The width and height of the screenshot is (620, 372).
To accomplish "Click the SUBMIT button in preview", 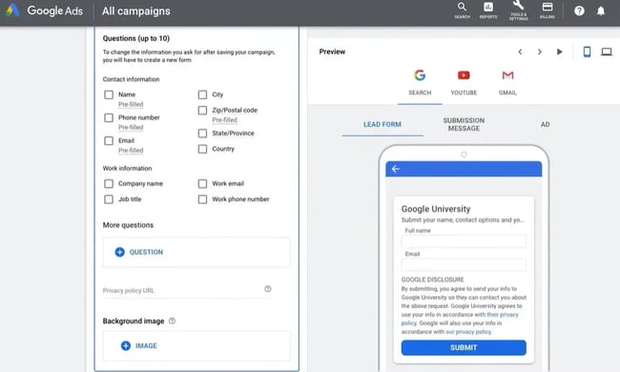I will [x=464, y=347].
